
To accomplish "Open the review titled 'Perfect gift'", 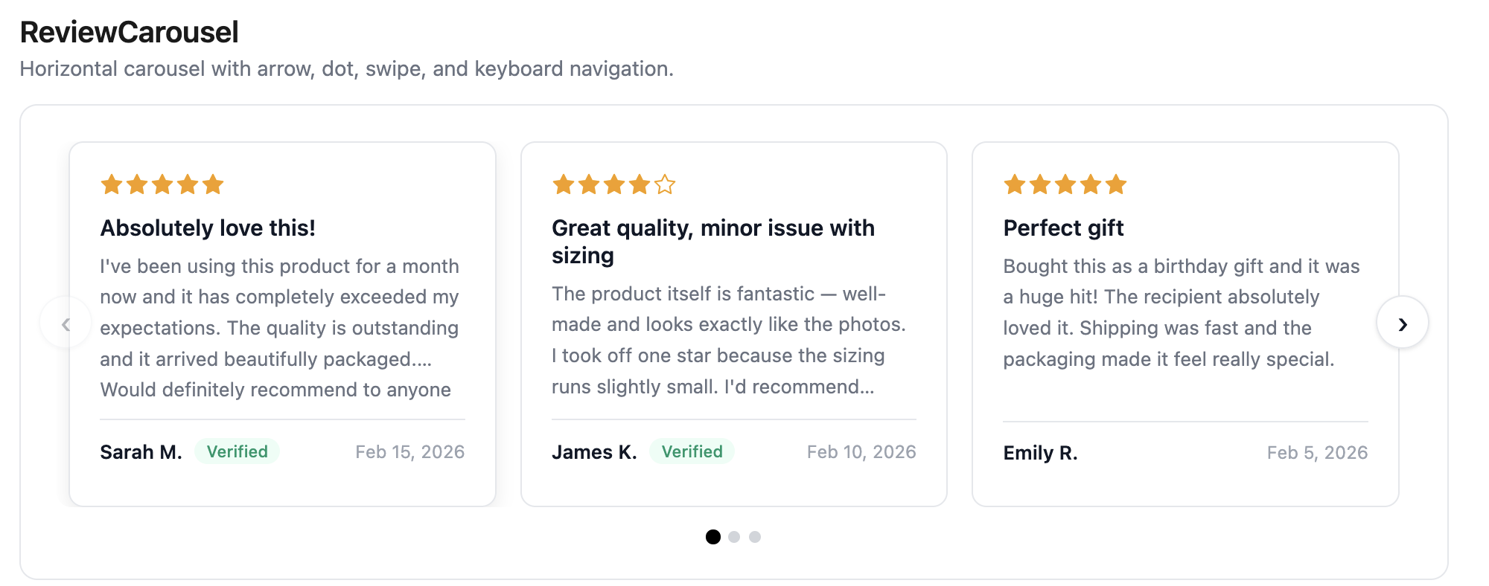I will click(x=1063, y=228).
